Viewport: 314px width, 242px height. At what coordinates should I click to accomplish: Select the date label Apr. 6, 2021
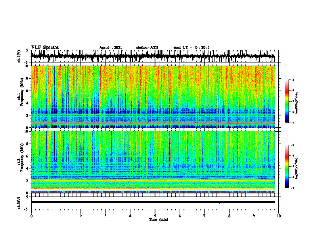click(x=111, y=47)
